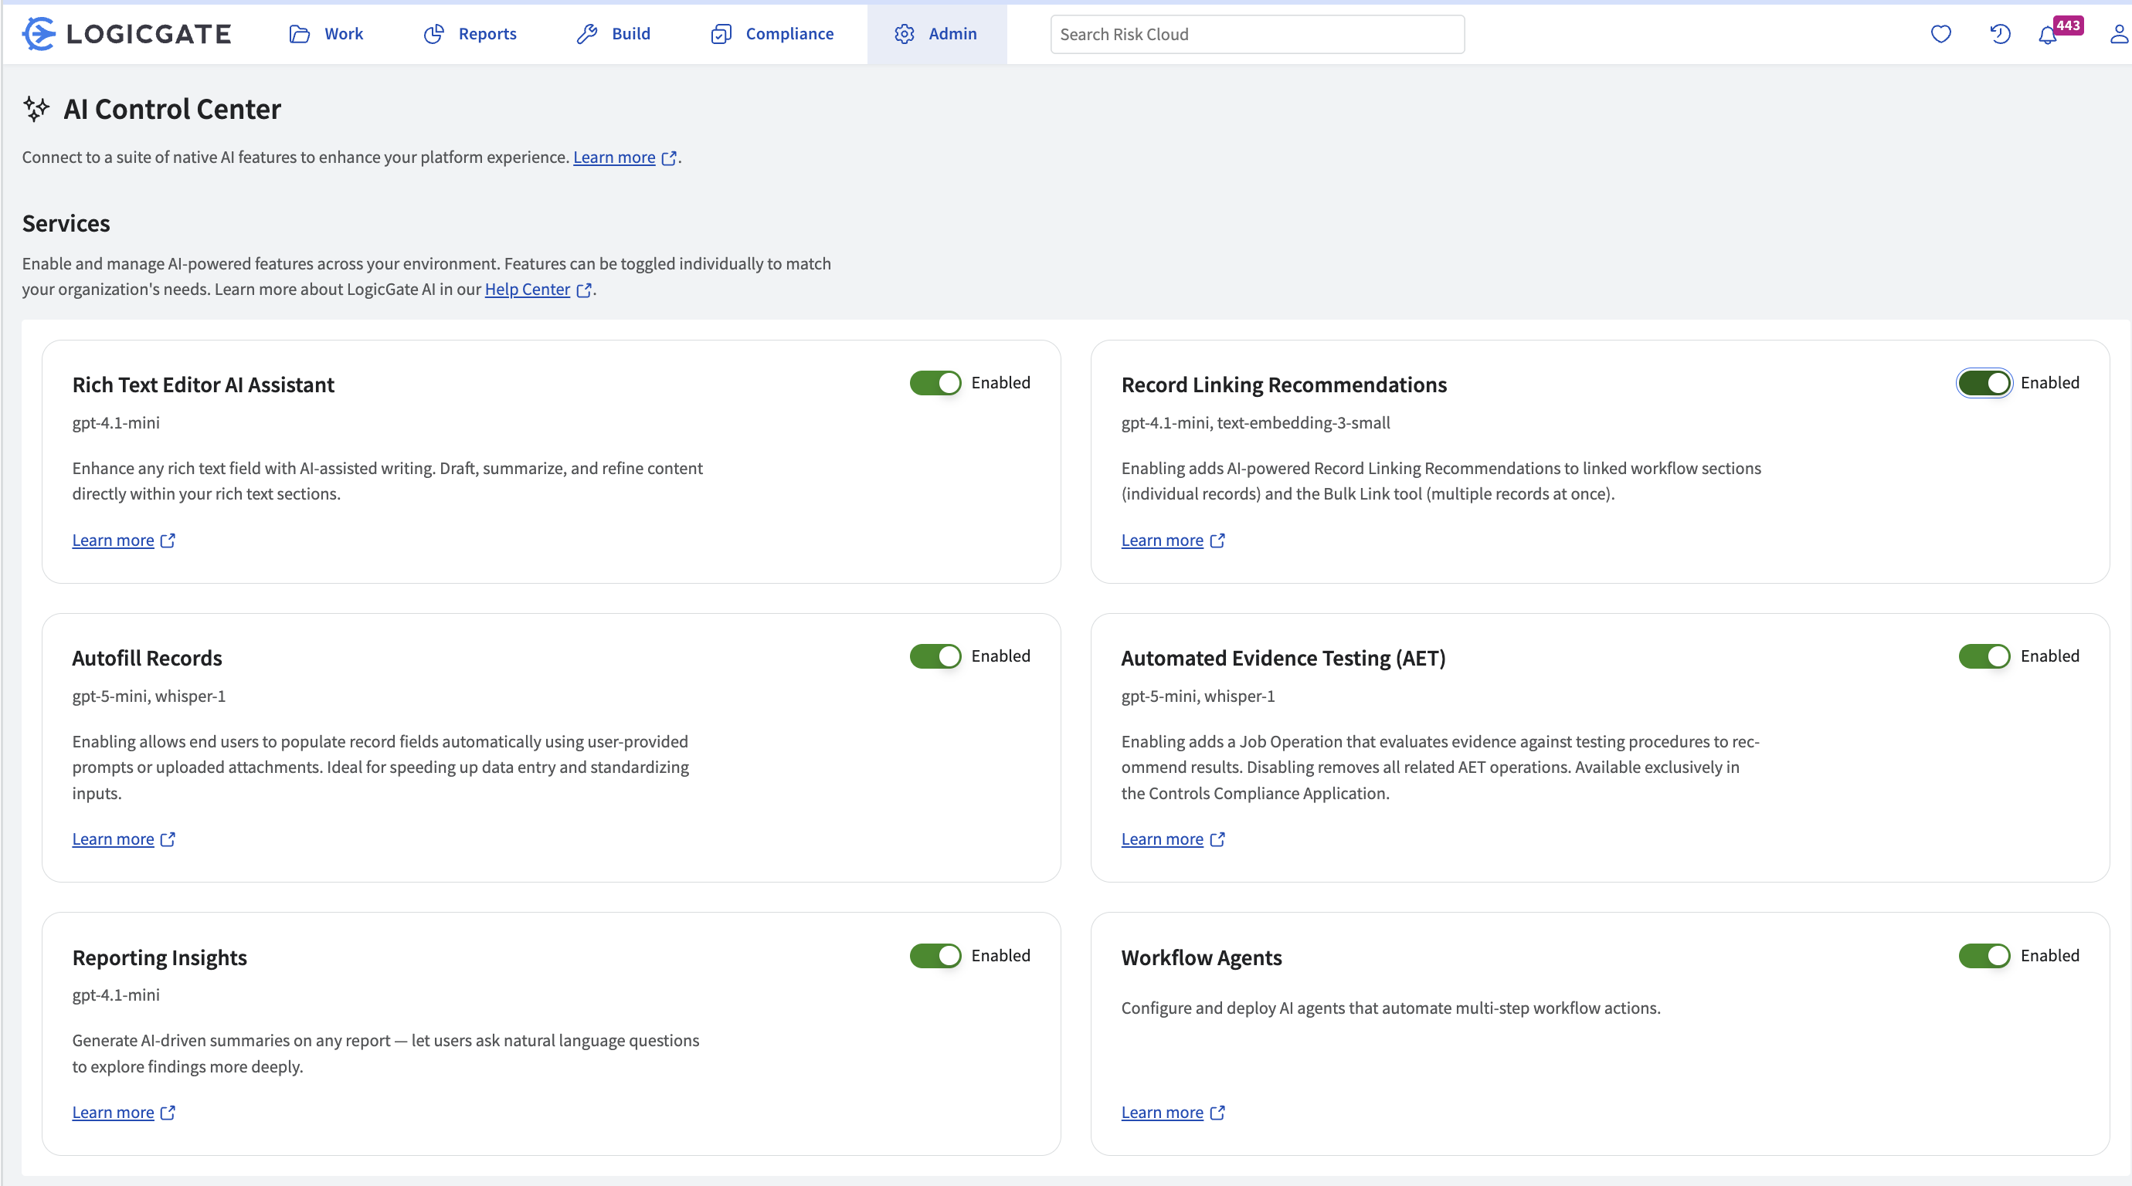Turn off Reporting Insights switch

tap(935, 956)
